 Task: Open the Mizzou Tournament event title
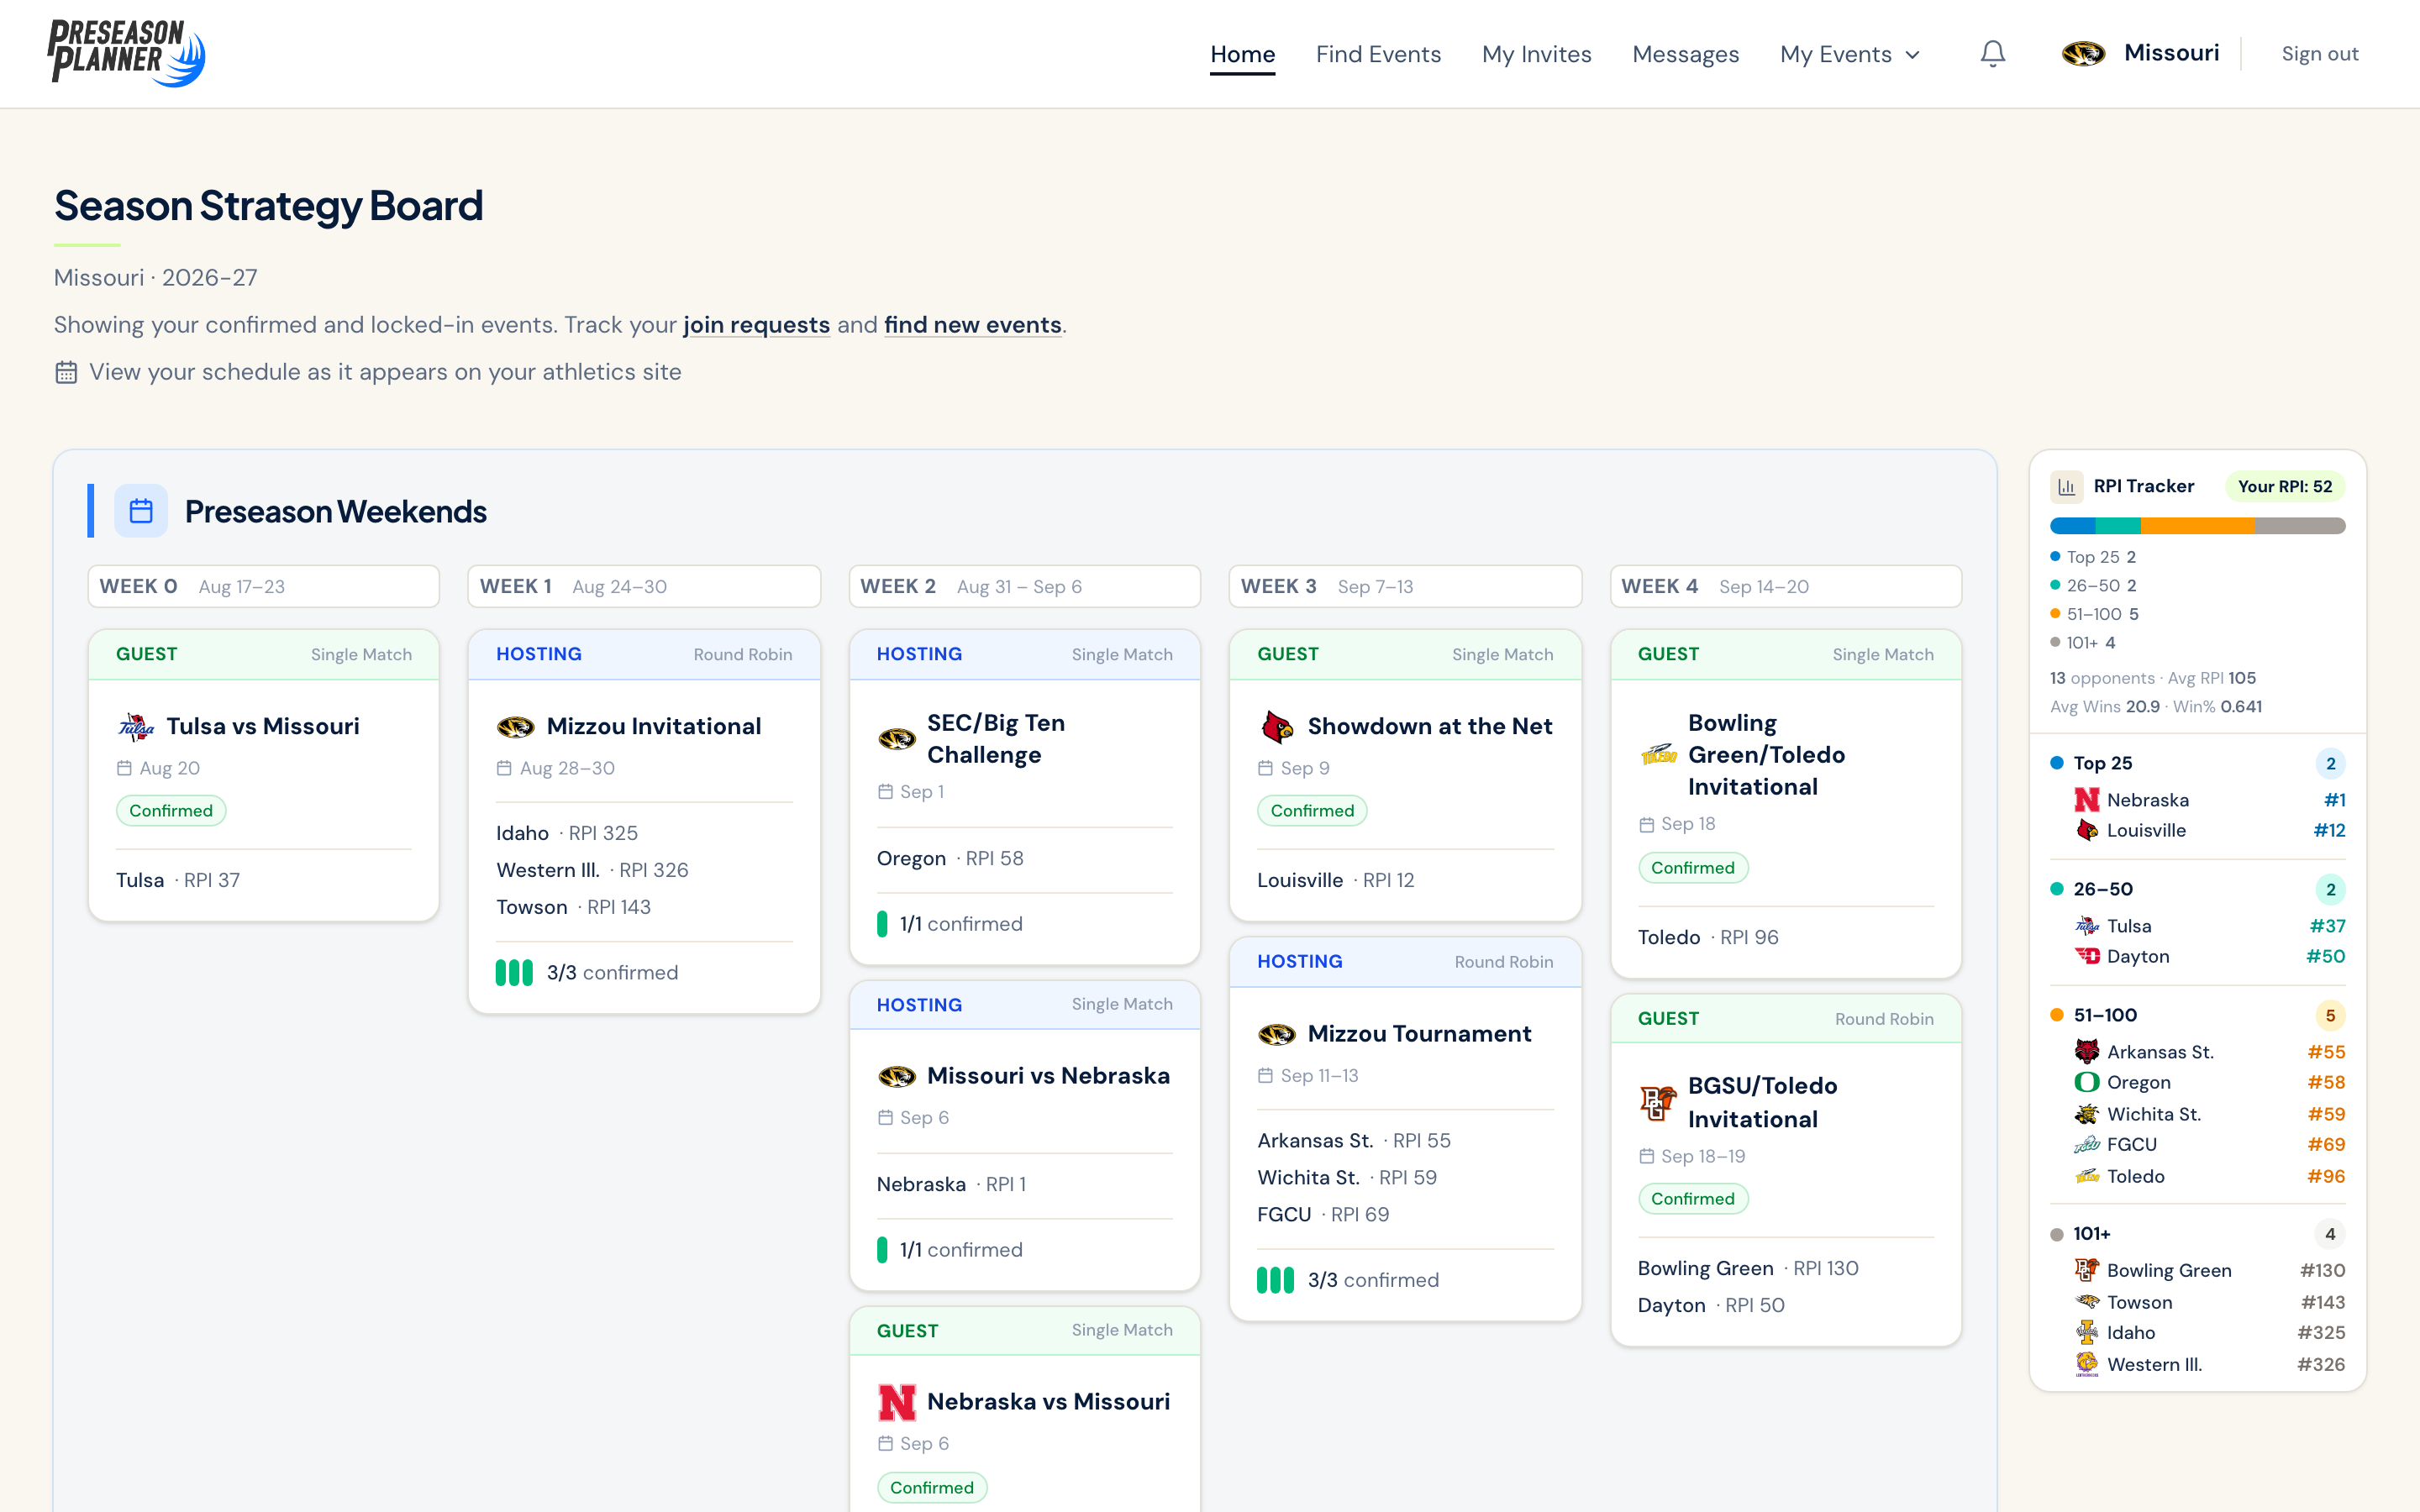pos(1419,1034)
